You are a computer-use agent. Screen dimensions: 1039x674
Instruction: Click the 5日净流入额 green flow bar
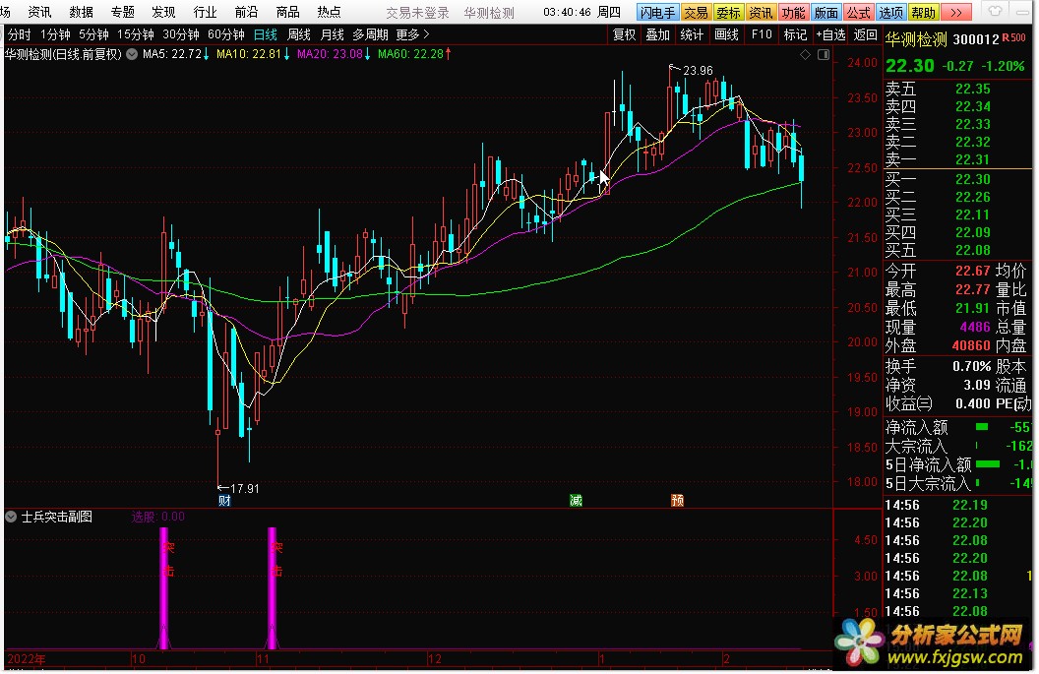(x=988, y=463)
